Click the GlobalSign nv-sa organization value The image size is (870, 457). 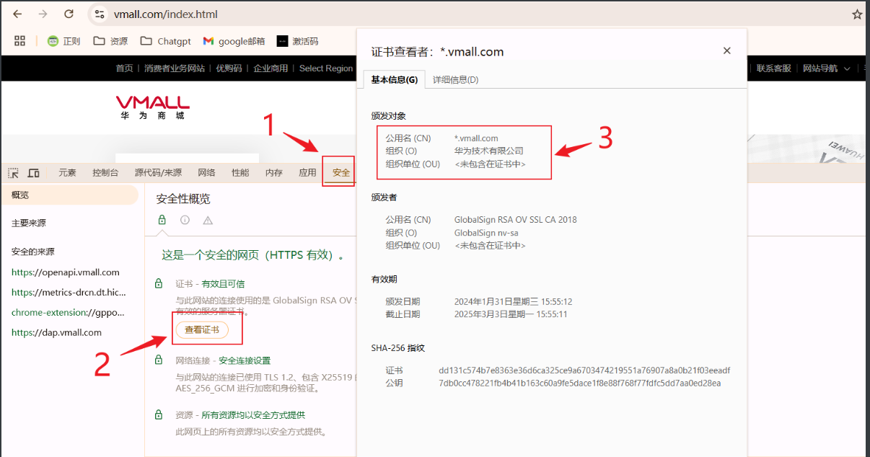click(486, 233)
